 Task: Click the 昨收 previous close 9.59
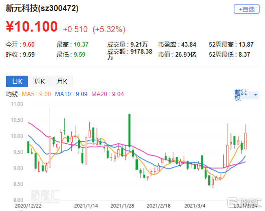pos(29,55)
